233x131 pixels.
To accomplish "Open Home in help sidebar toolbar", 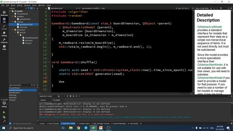I will [x=211, y=8].
